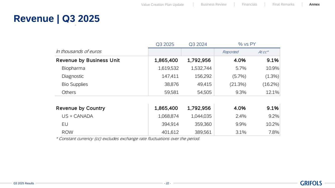Click the At cc* sub-header cell
The height and width of the screenshot is (188, 335).
263,52
